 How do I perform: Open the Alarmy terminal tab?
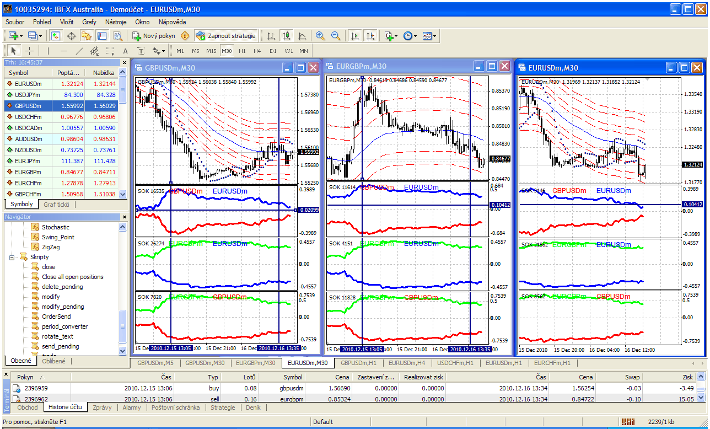131,407
